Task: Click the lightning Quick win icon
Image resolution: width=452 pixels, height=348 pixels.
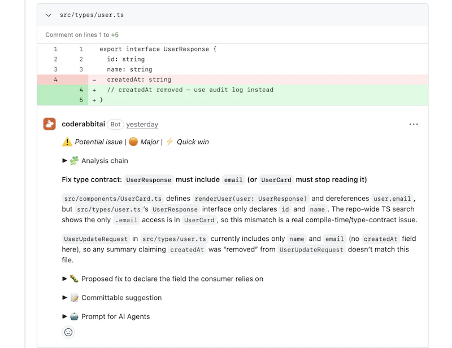Action: [170, 142]
